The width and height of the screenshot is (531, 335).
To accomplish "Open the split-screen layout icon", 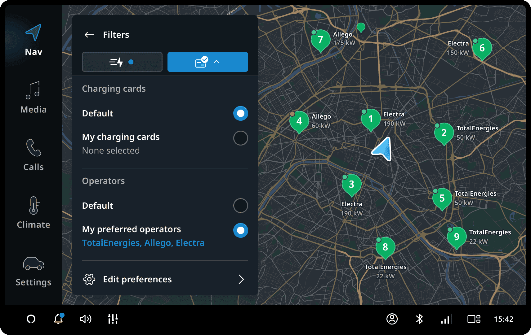I will (x=474, y=319).
